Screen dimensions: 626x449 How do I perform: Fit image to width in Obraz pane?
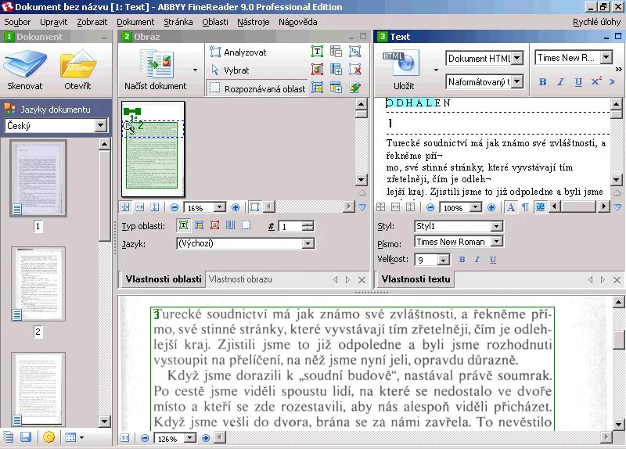click(140, 207)
